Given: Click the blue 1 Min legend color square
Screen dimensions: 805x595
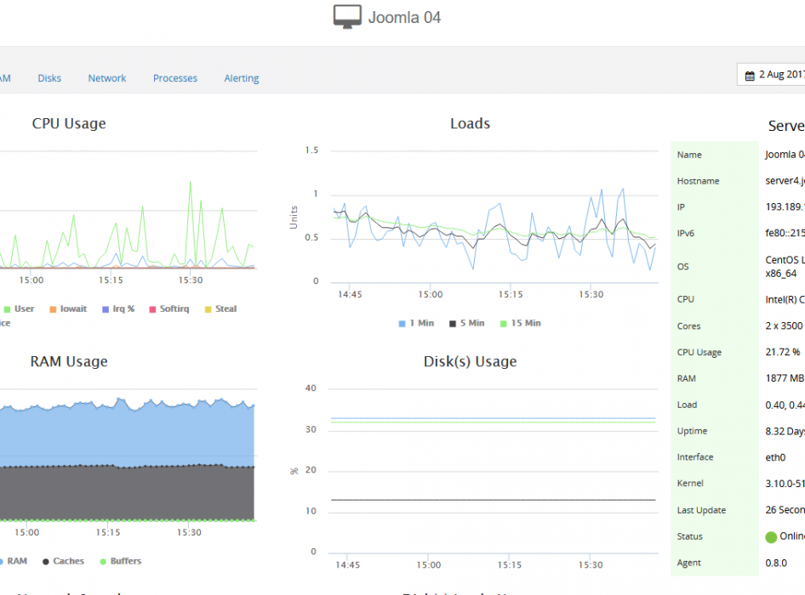Looking at the screenshot, I should (402, 324).
